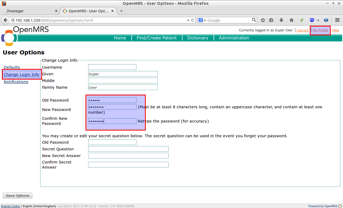Select the OpenMRS - User Options tab

point(89,11)
